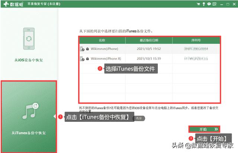Image resolution: width=238 pixels, height=153 pixels.
Task: Click the 序列号 column header
Action: (x=196, y=40)
